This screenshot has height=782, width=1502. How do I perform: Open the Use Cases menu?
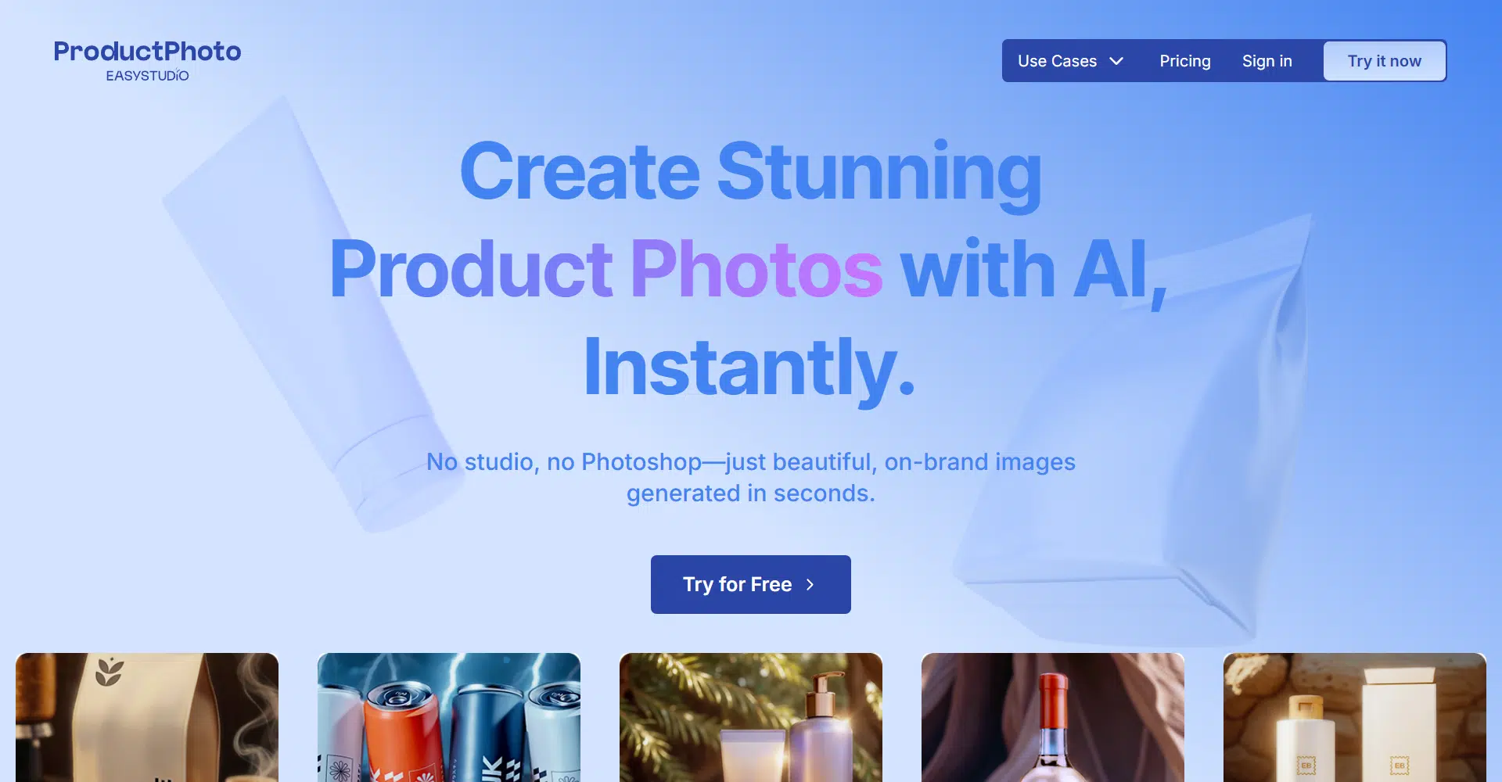[1070, 61]
